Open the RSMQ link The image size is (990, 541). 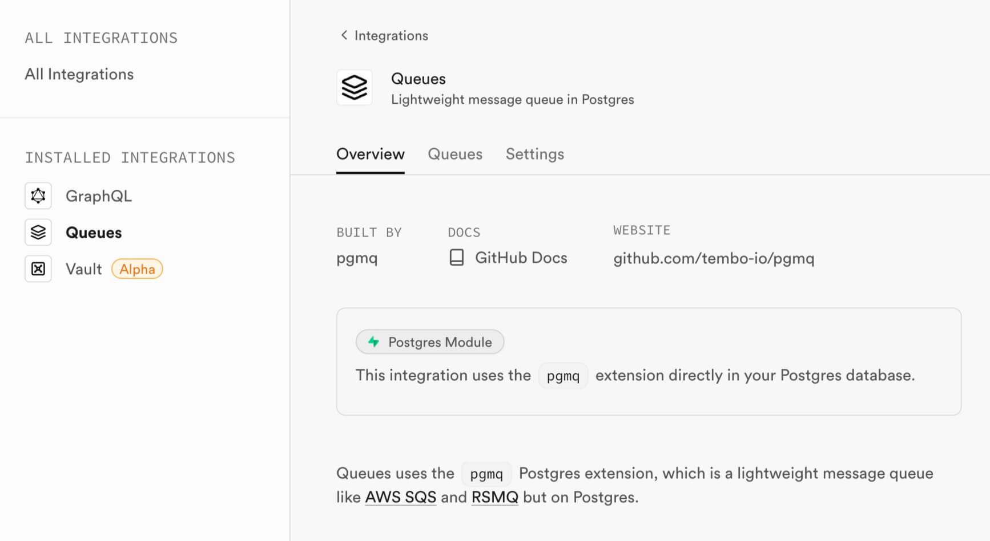495,497
